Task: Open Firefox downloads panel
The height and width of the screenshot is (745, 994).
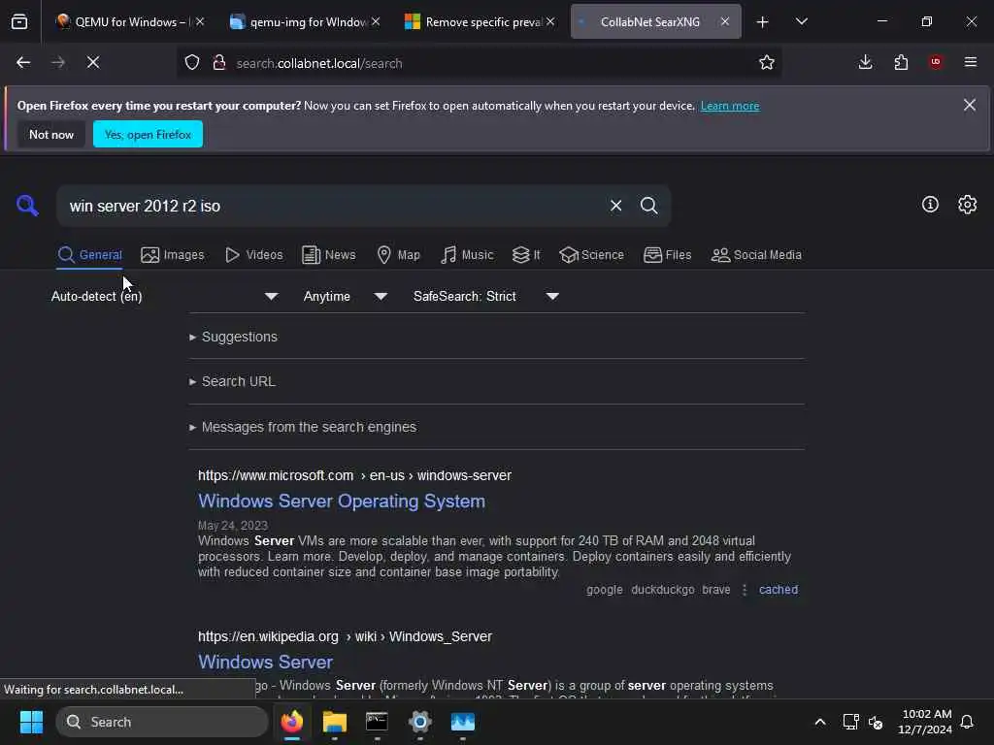Action: click(x=865, y=62)
